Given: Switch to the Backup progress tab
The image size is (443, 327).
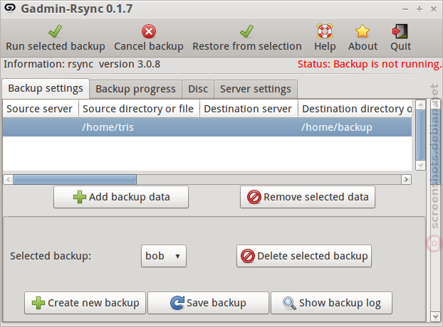Looking at the screenshot, I should pos(135,89).
